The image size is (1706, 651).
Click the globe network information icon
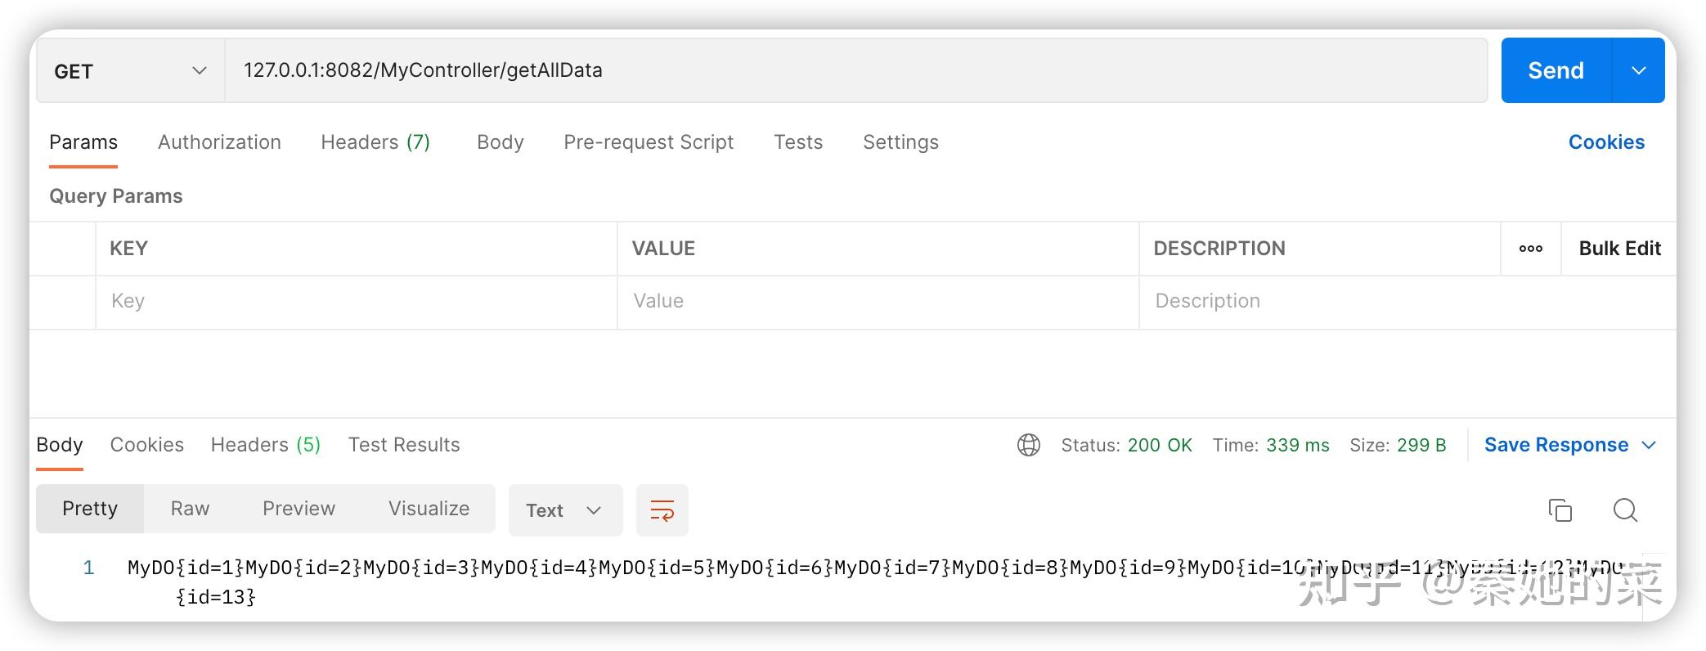point(1028,445)
